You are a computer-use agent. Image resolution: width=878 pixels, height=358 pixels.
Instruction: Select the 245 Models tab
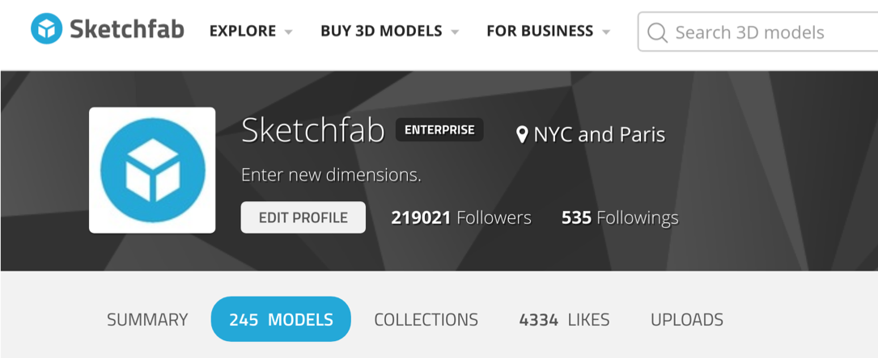coord(281,319)
